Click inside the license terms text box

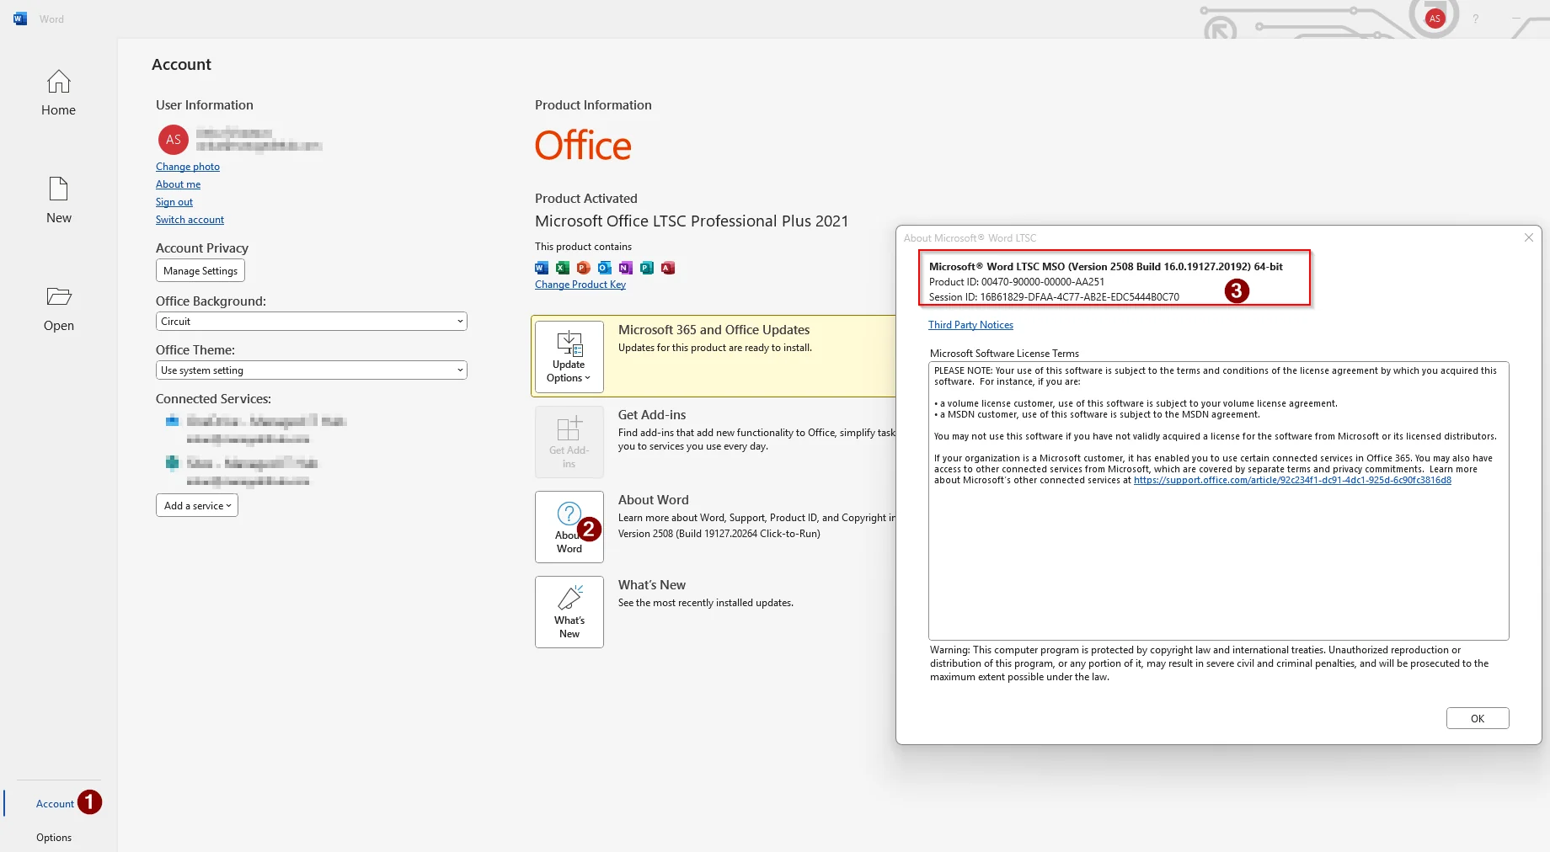[x=1219, y=501]
